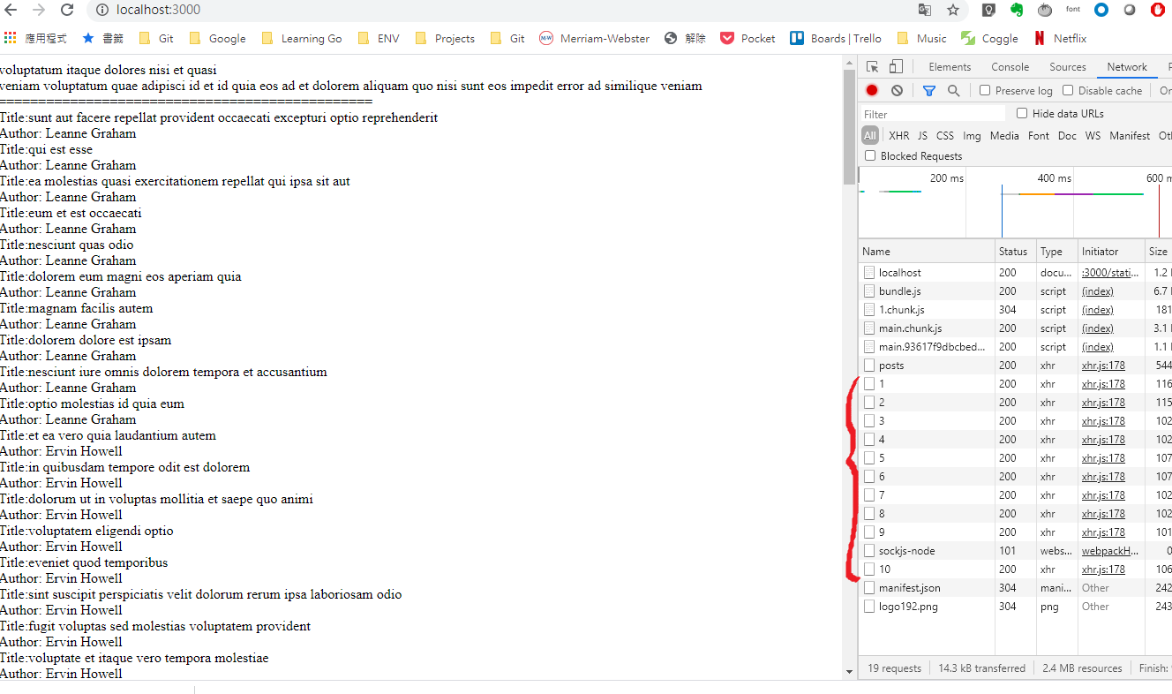Clear the network log

pos(897,90)
